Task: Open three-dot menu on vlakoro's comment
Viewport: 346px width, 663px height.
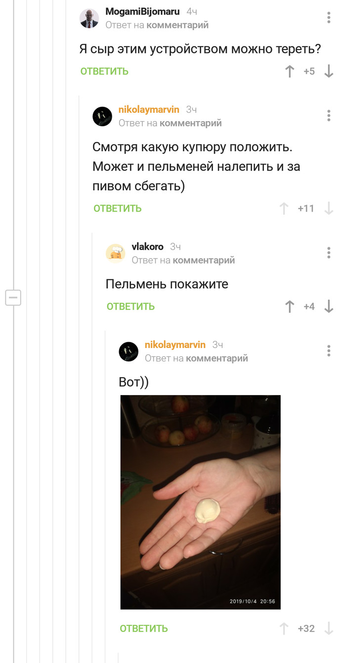Action: click(329, 253)
